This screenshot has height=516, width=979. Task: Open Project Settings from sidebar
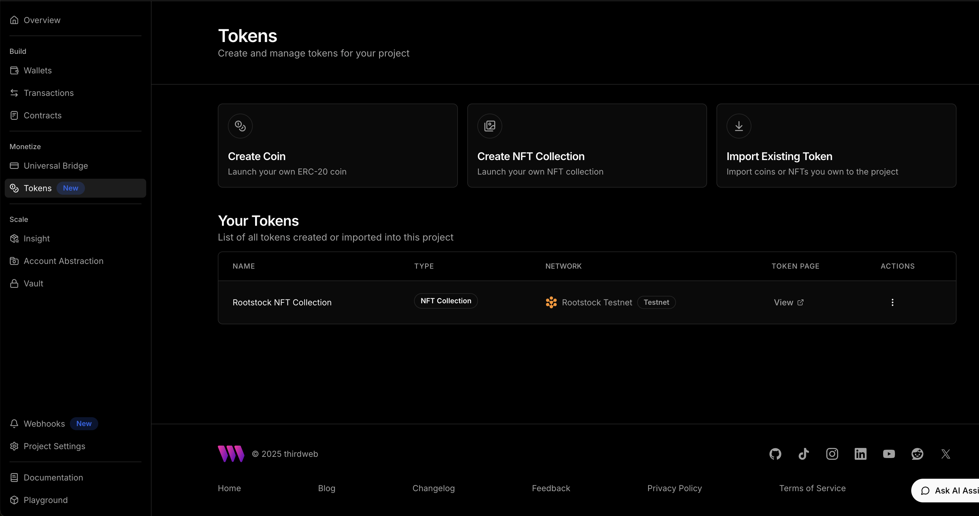[54, 446]
